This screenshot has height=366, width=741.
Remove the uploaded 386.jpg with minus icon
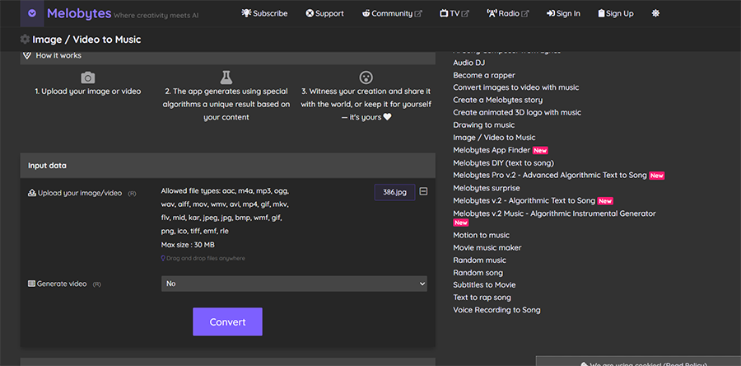(x=423, y=191)
